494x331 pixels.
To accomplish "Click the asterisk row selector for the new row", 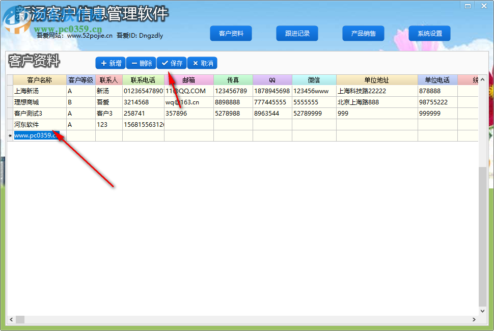I will coord(9,136).
